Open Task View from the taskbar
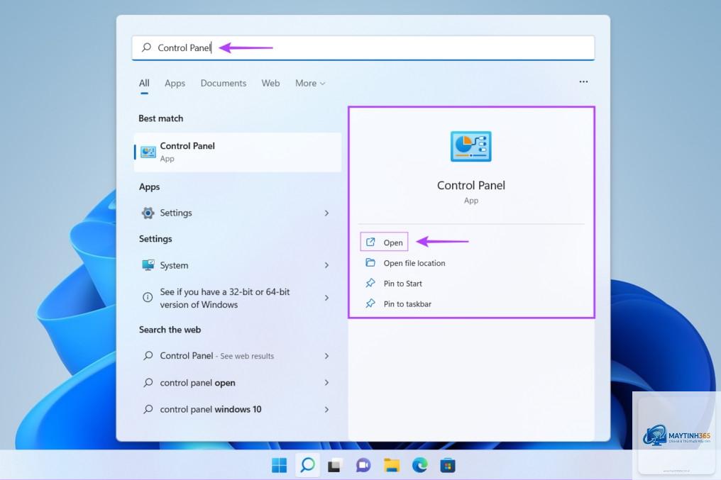 [x=335, y=465]
